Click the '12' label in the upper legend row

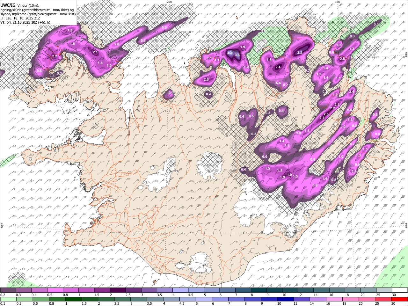[x=300, y=295]
